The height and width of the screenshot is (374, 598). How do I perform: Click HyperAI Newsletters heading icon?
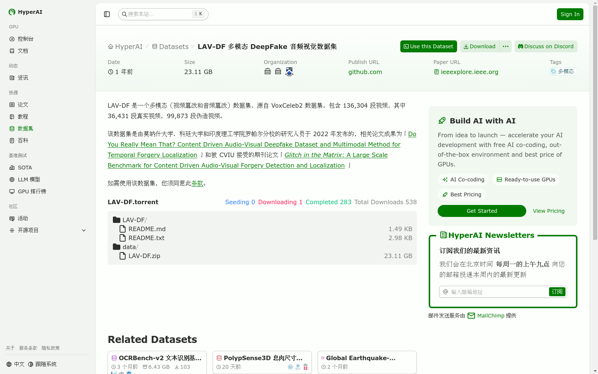point(443,235)
